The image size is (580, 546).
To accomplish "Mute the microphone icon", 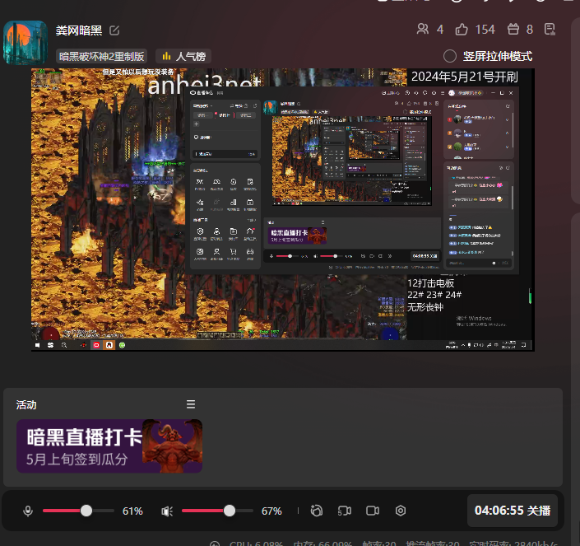I will 28,511.
